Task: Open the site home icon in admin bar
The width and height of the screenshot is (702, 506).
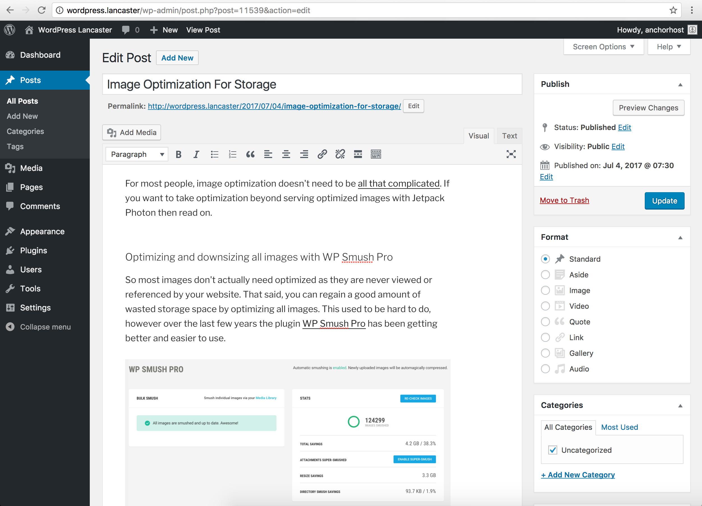Action: (x=29, y=30)
